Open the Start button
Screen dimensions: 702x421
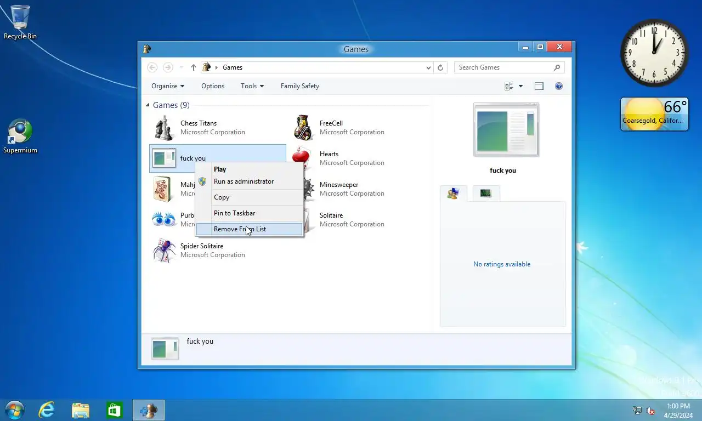point(14,410)
